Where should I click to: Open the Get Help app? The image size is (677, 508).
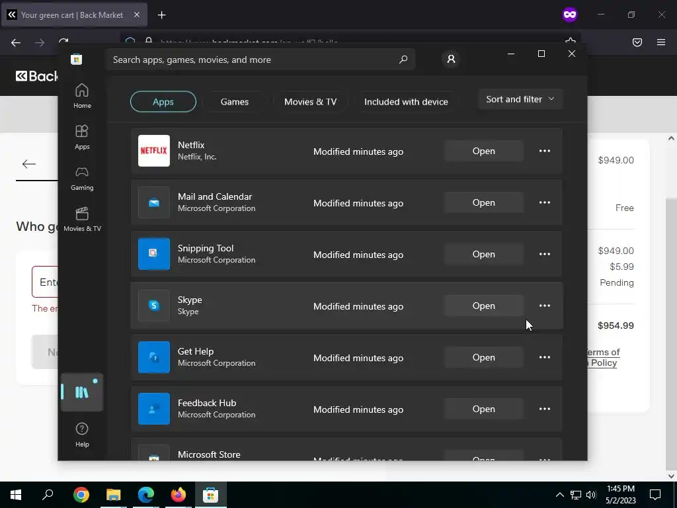point(483,357)
